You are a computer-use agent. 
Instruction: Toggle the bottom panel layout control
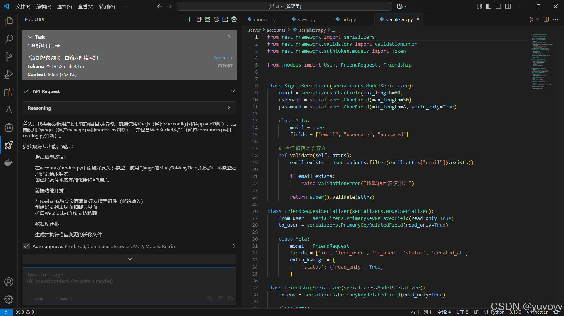[498, 6]
